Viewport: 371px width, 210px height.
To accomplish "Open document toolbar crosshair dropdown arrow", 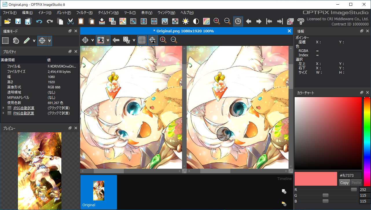I will pos(93,40).
